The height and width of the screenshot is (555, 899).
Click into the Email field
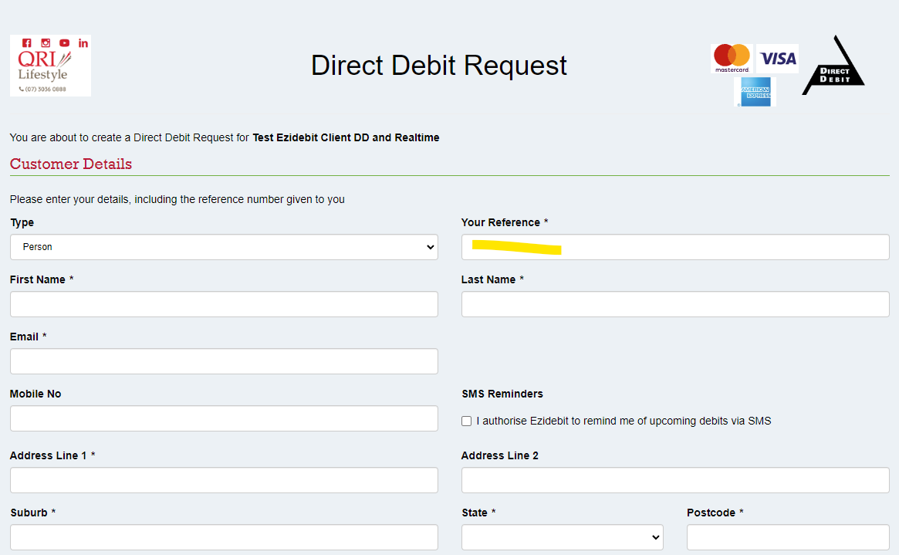click(225, 361)
